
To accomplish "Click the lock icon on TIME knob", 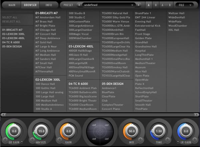I will 168,140.
